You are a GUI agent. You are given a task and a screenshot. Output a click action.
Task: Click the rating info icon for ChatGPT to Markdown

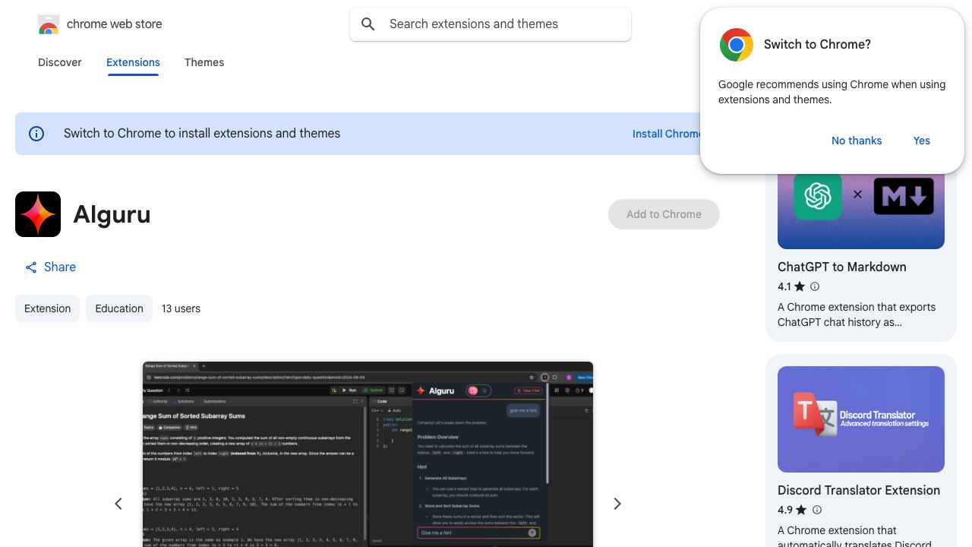[x=815, y=286]
